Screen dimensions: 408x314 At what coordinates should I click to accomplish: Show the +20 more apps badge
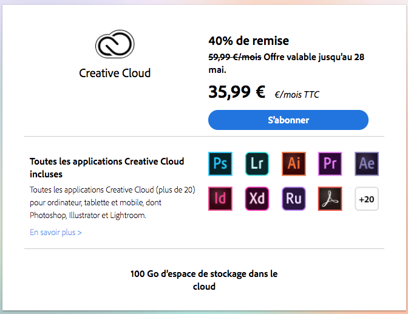coord(367,199)
